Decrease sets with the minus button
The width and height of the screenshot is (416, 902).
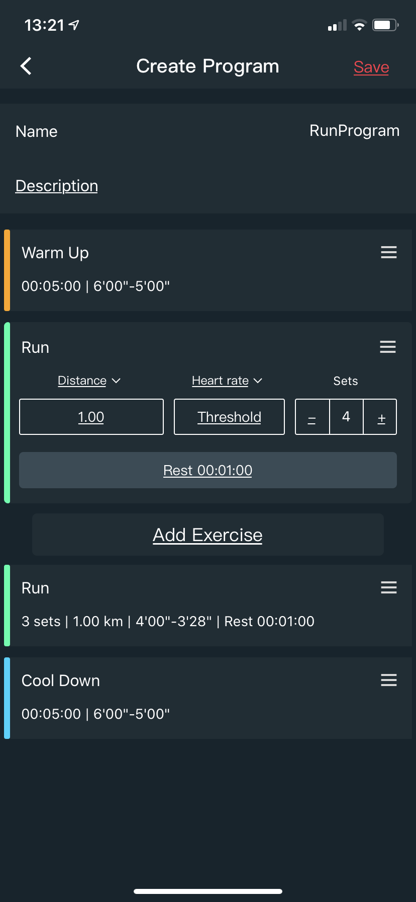(x=312, y=417)
